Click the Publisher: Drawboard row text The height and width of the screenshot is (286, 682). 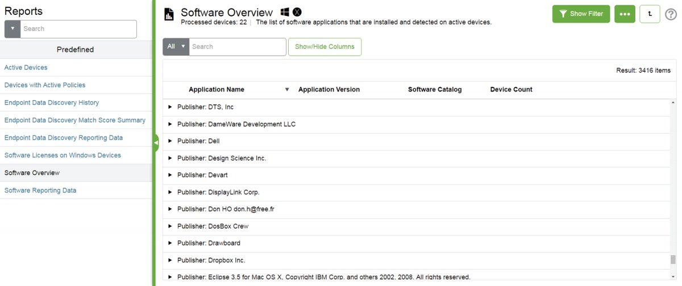pyautogui.click(x=209, y=243)
